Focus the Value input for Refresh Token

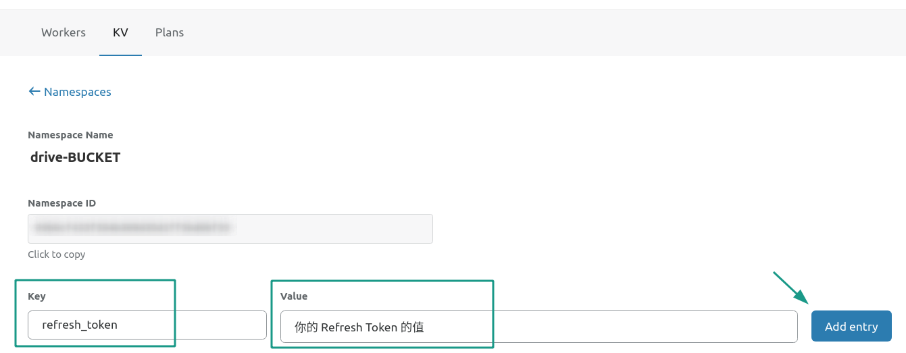pyautogui.click(x=538, y=327)
